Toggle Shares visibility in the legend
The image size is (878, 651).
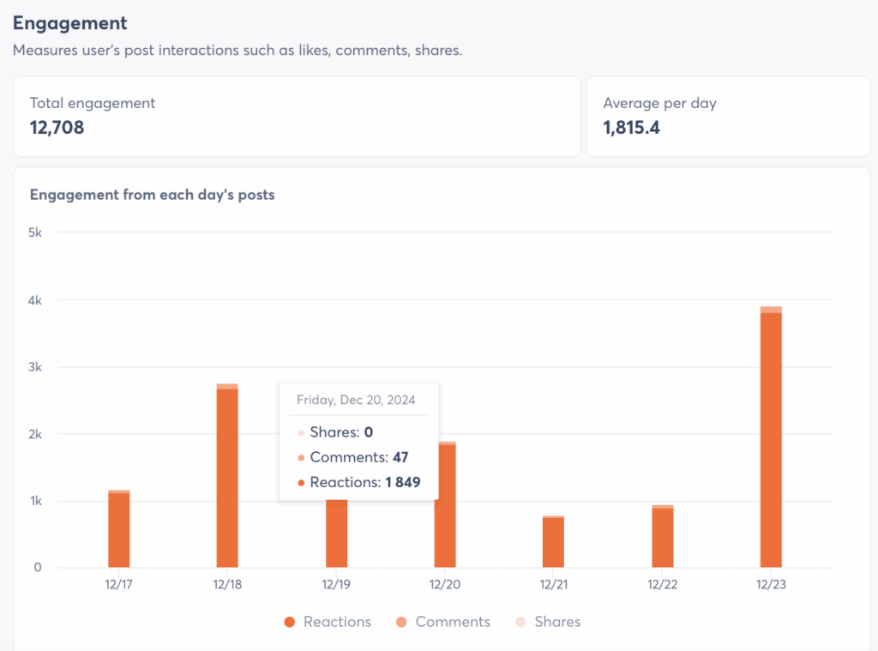[x=549, y=621]
